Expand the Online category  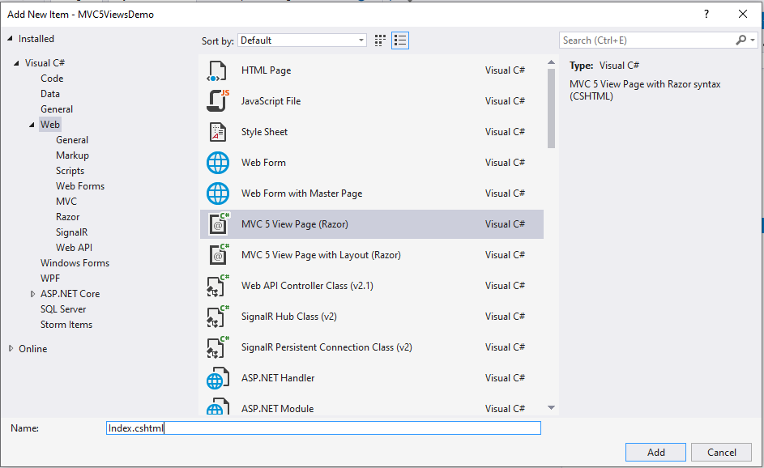(x=11, y=349)
